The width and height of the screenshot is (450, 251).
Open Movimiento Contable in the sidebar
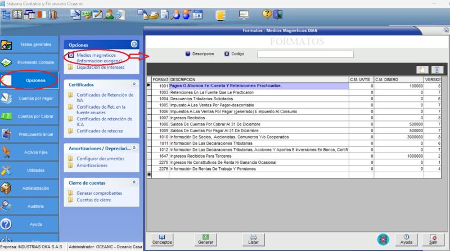point(29,62)
